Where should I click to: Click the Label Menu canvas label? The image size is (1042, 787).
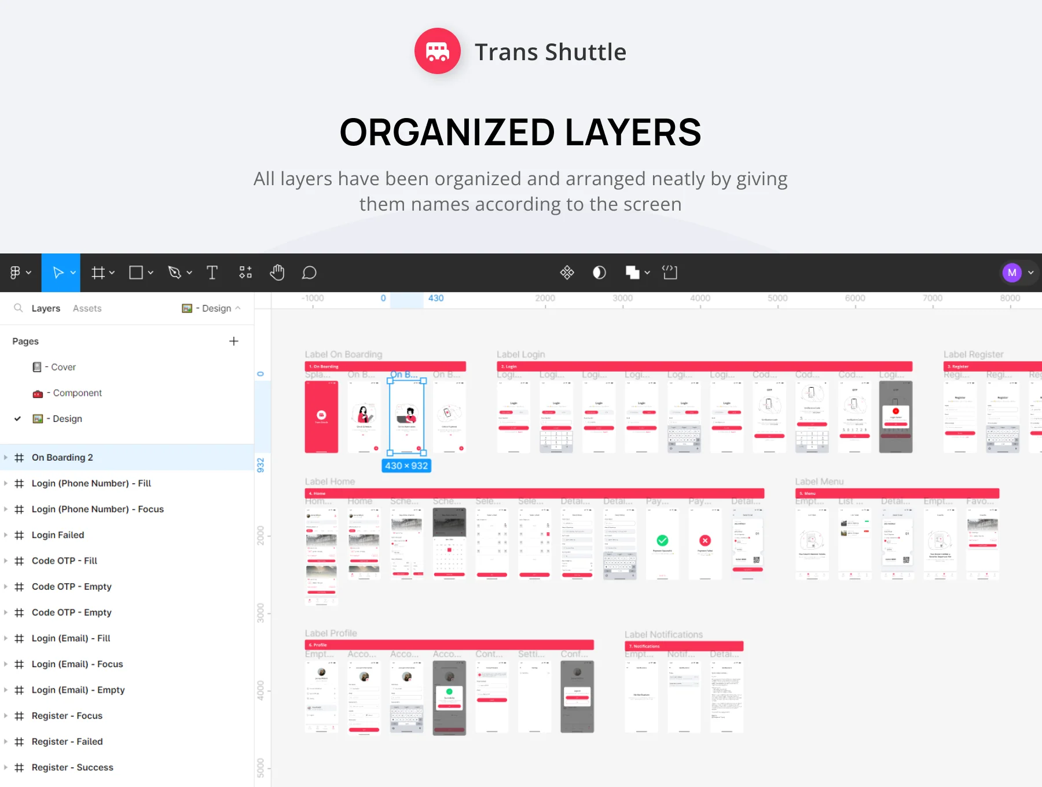(x=819, y=481)
